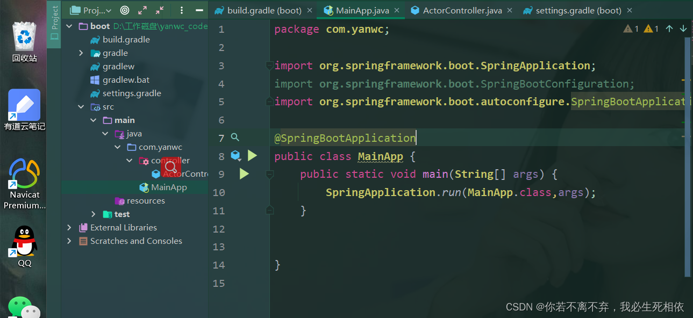Screen dimensions: 693x318
Task: Open the Project view dropdown selector
Action: (x=89, y=10)
